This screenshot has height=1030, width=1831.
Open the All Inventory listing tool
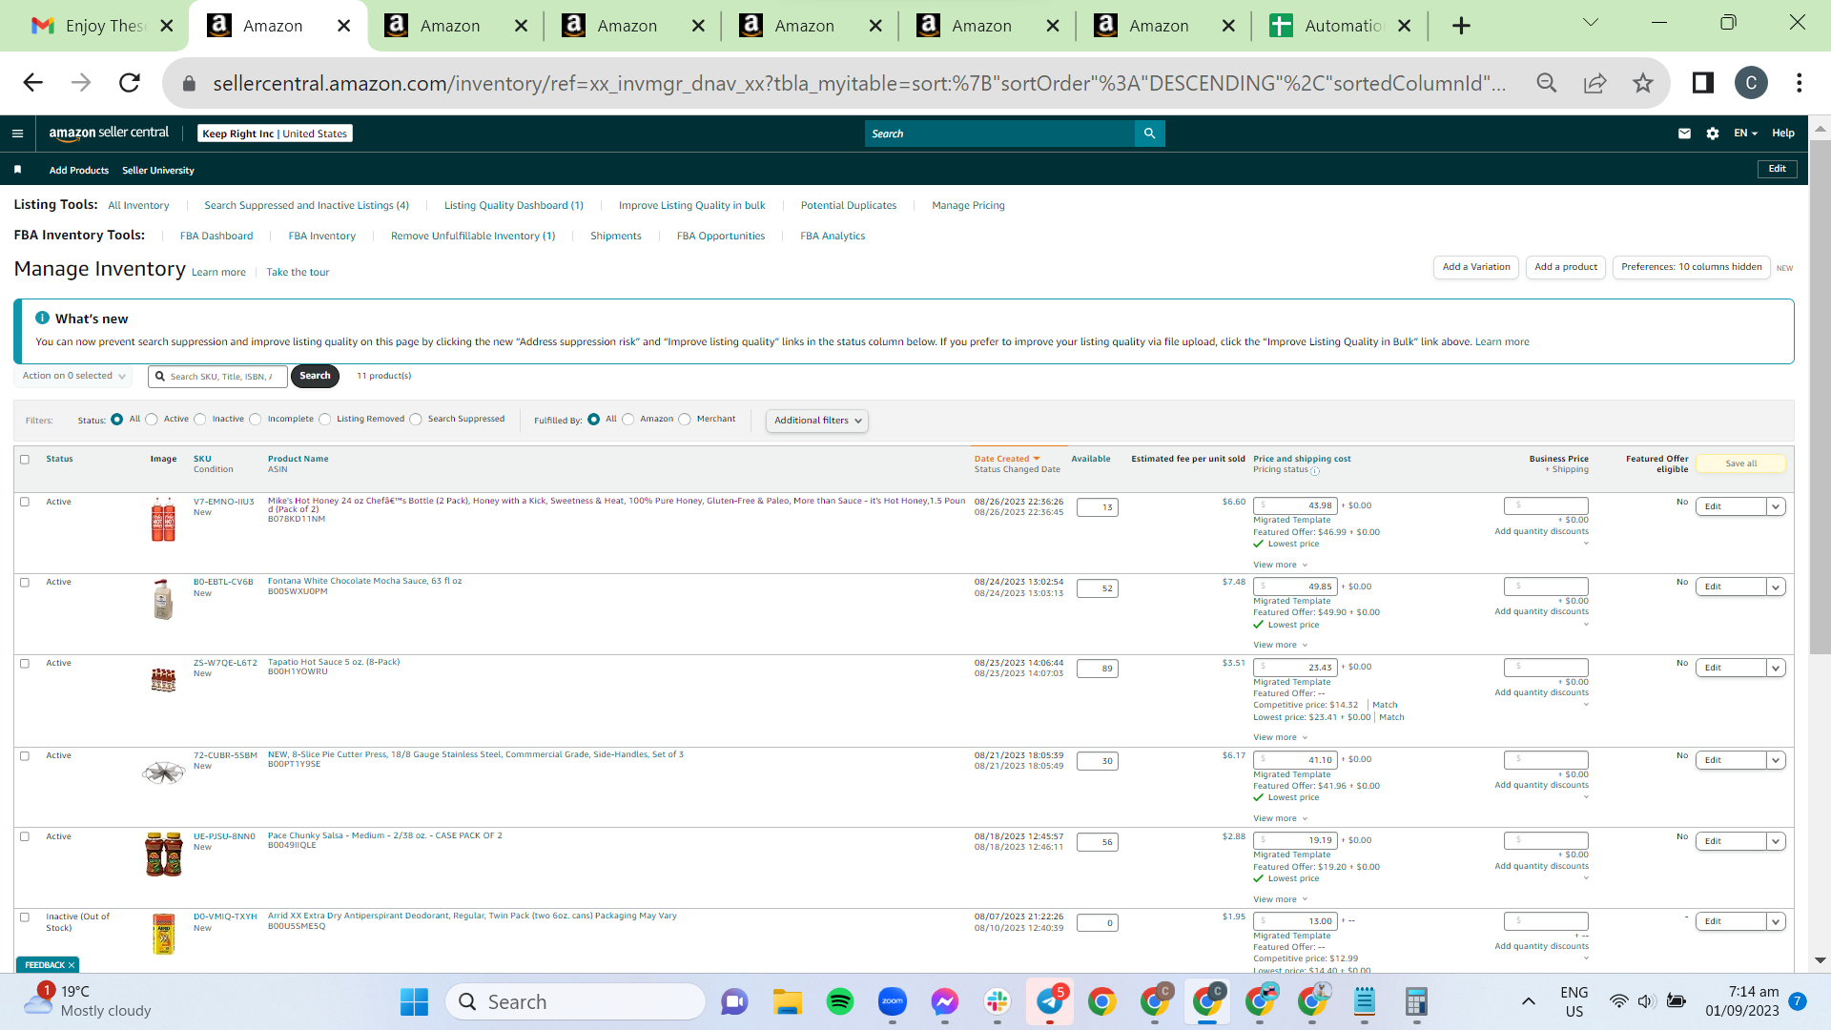(138, 206)
